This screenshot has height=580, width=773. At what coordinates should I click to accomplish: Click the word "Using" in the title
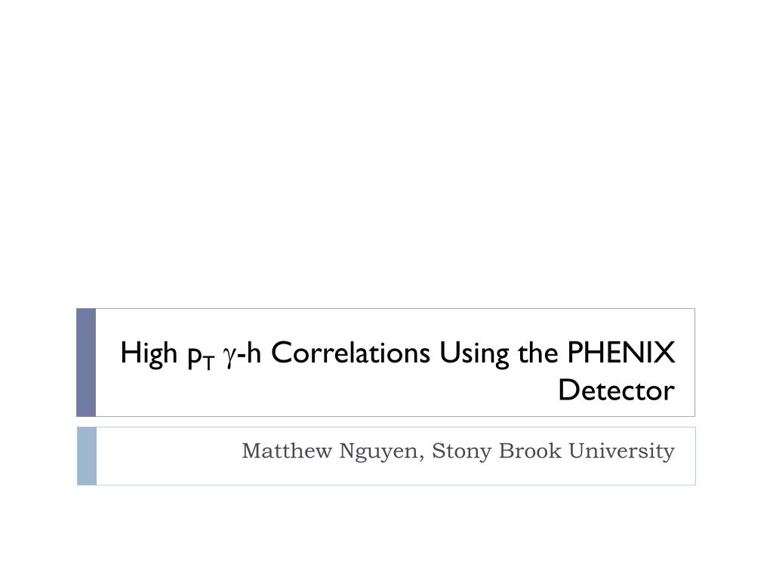[x=474, y=354]
